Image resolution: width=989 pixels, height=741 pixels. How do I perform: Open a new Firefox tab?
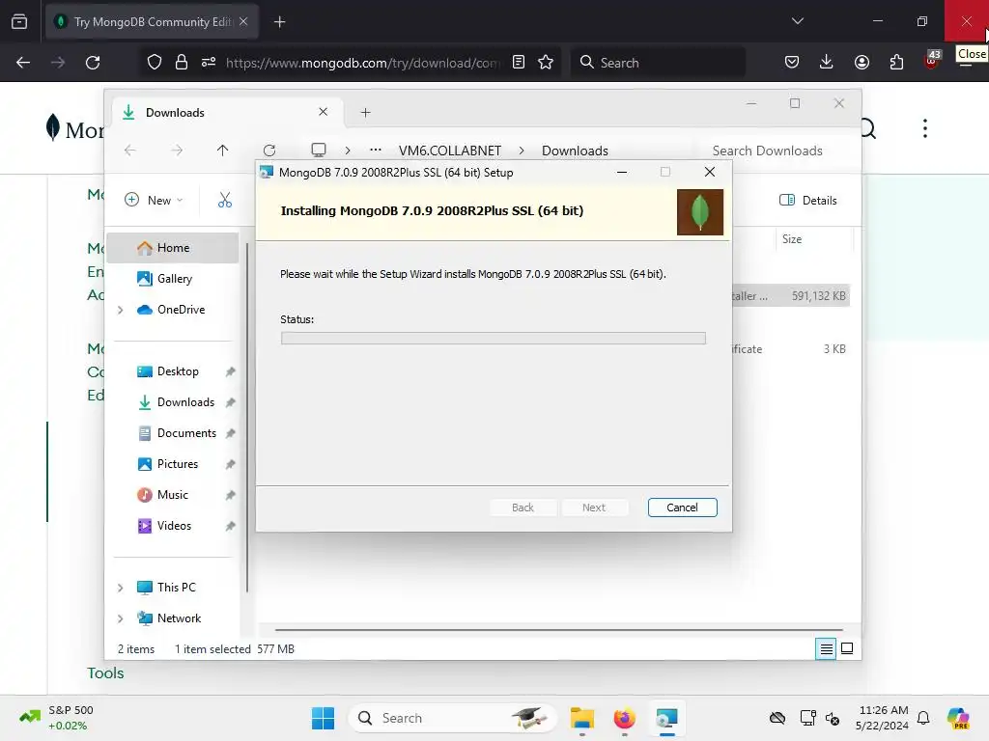[279, 22]
